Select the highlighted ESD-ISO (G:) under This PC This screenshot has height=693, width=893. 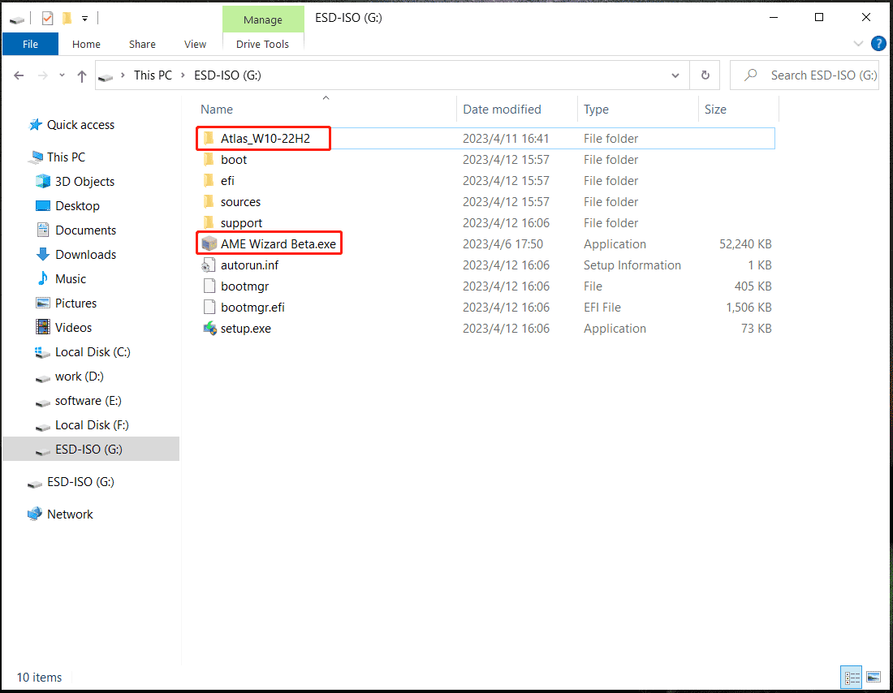pyautogui.click(x=91, y=450)
